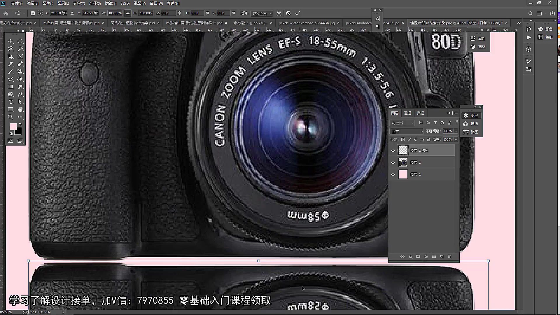Viewport: 560px width, 315px height.
Task: Toggle lock all padlock
Action: (428, 139)
